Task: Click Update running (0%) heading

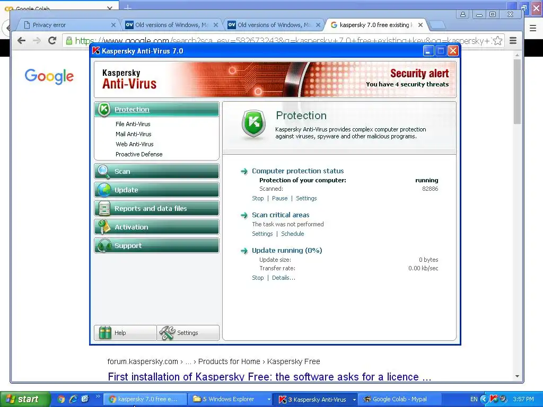Action: click(x=287, y=251)
